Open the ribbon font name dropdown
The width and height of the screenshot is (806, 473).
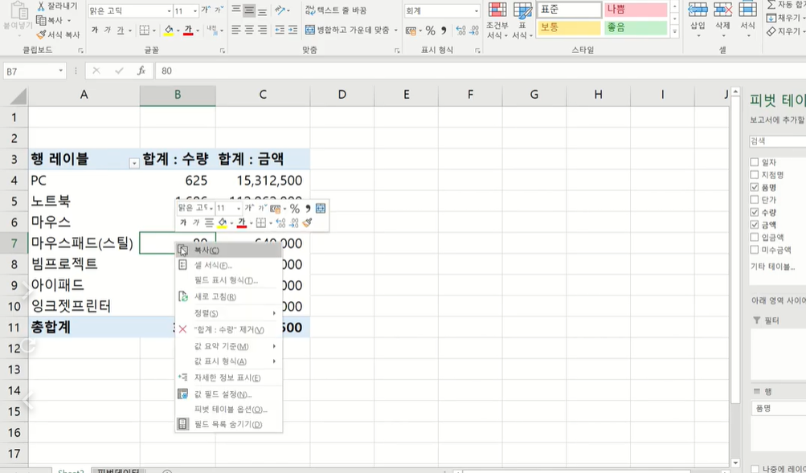[x=169, y=10]
